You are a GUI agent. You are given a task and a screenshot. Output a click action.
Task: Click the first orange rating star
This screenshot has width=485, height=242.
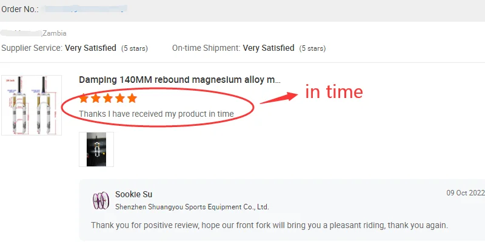[x=84, y=98]
